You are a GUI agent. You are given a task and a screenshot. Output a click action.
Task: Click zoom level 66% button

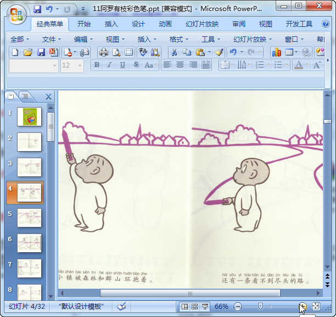[x=221, y=307]
